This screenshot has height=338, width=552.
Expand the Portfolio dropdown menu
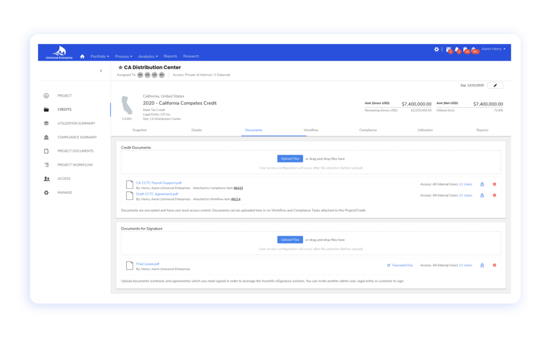pos(100,56)
